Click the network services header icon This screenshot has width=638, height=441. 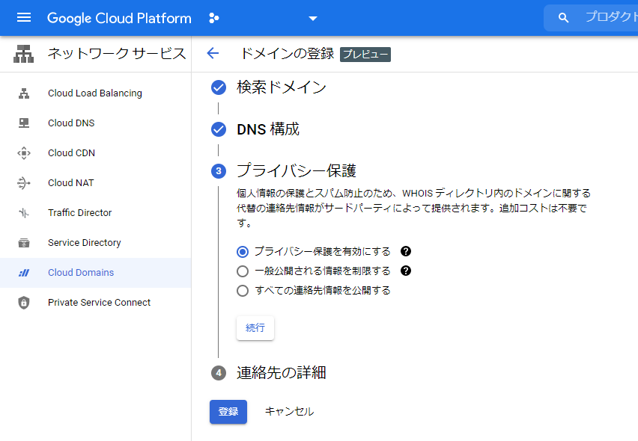point(24,54)
